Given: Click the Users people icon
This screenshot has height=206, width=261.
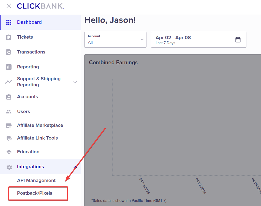Looking at the screenshot, I should tap(9, 112).
